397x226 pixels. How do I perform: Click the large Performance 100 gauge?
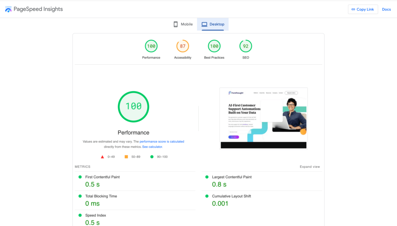[133, 107]
